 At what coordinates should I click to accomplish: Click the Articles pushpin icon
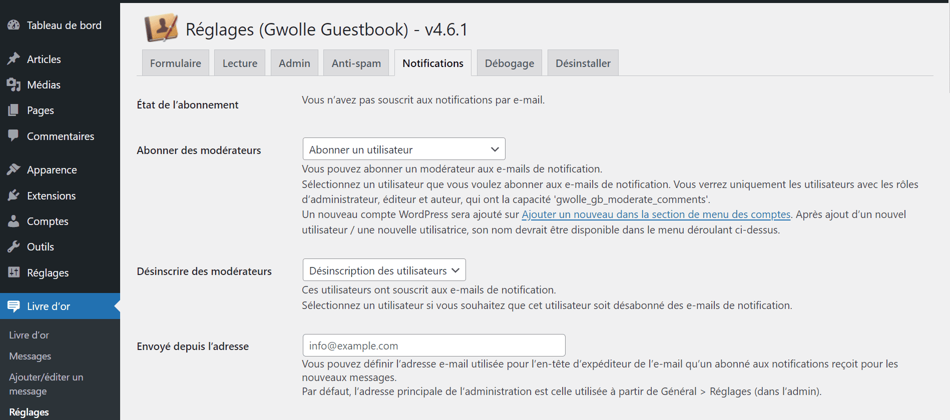pyautogui.click(x=14, y=59)
